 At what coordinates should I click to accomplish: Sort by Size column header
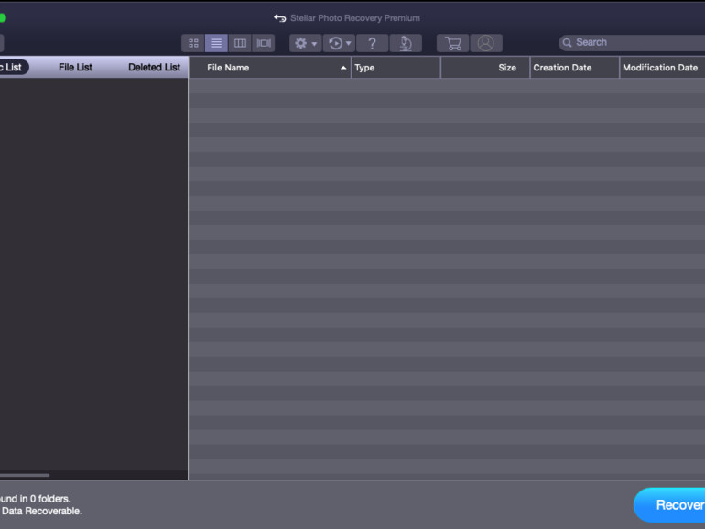click(485, 68)
